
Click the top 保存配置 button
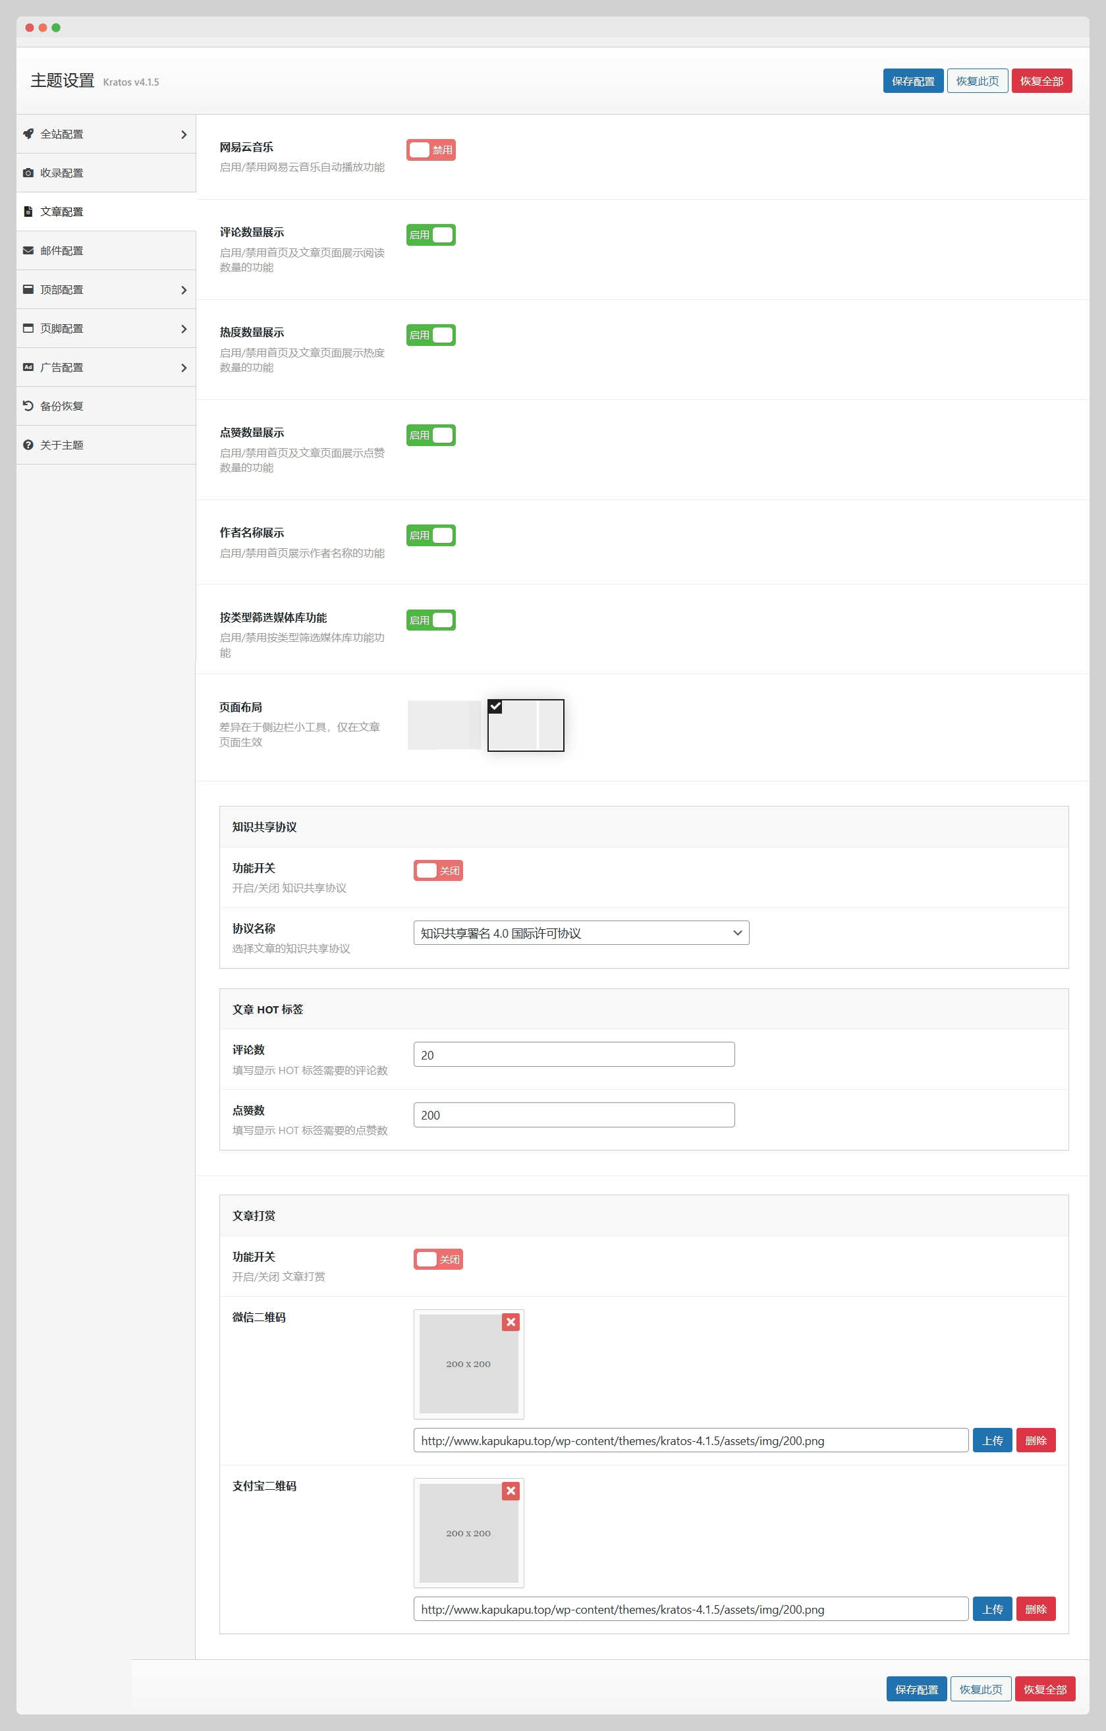[x=913, y=81]
